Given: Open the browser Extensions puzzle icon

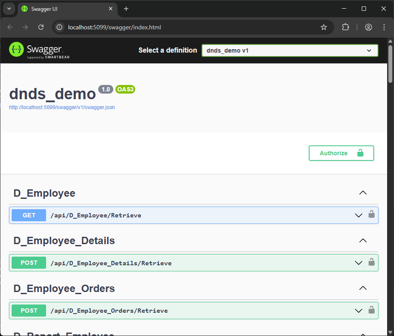Looking at the screenshot, I should point(345,27).
